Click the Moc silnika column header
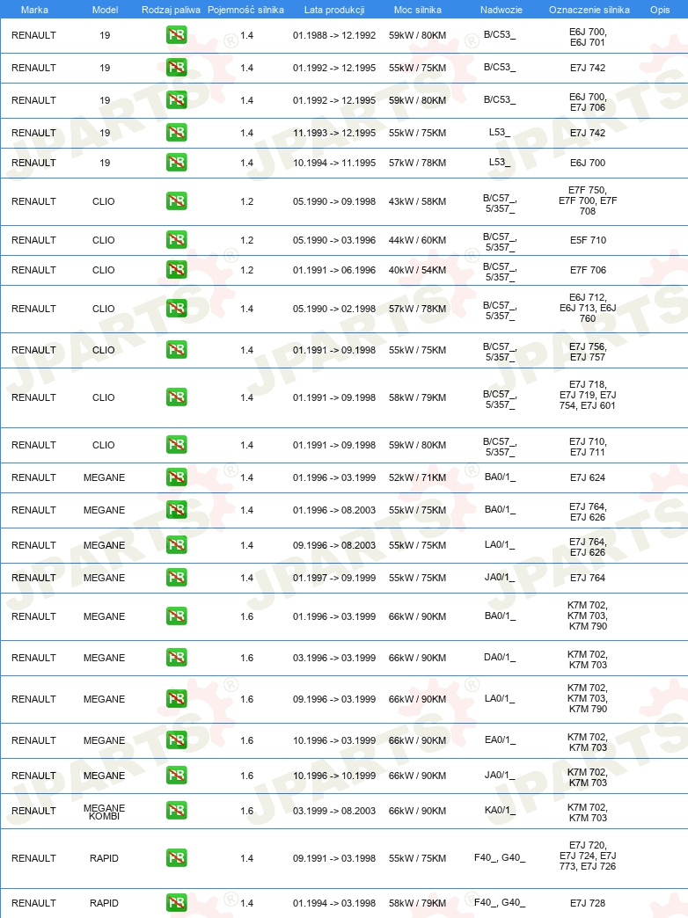Screen dimensions: 688x918 [417, 10]
